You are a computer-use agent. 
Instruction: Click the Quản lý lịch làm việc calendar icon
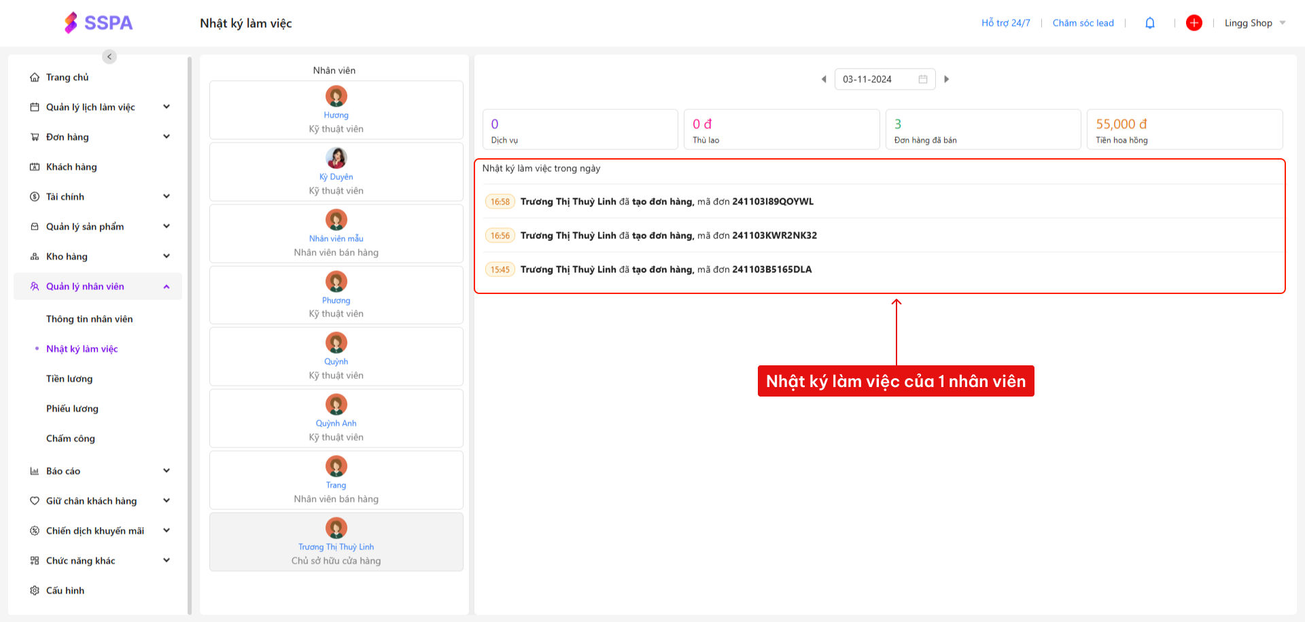35,107
